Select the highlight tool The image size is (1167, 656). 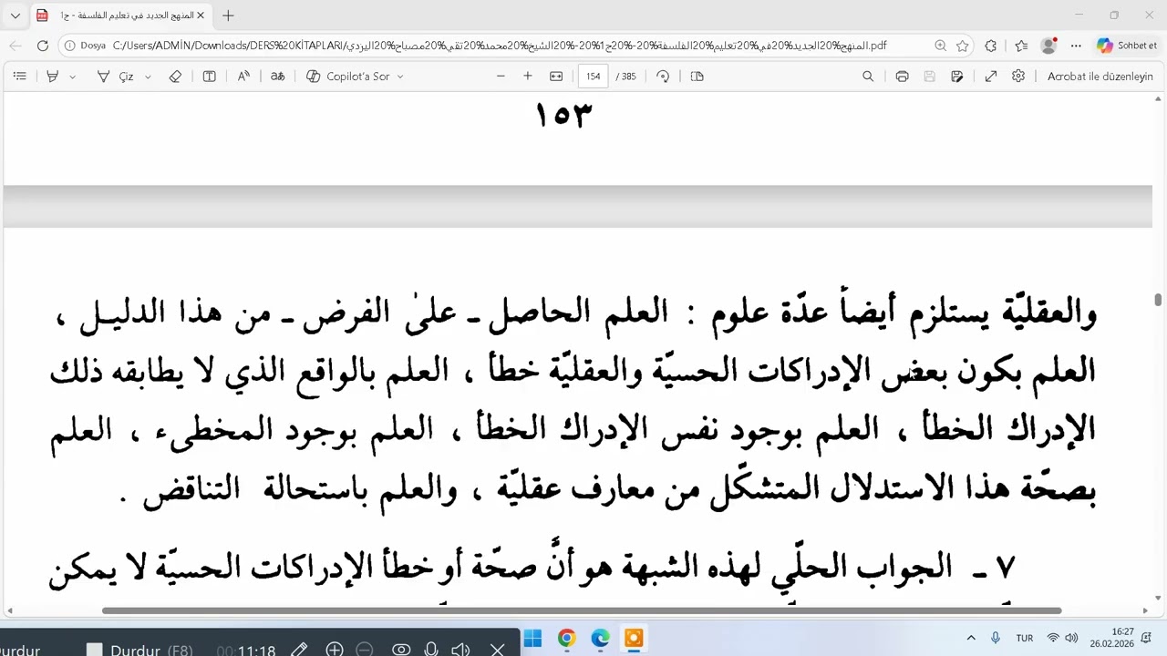click(x=53, y=77)
